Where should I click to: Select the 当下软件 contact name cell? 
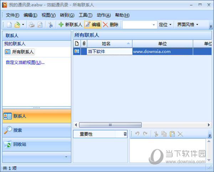coord(109,51)
